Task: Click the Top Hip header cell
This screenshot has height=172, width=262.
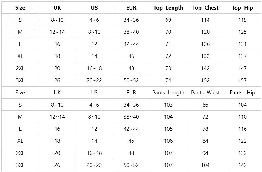Action: tap(242, 8)
